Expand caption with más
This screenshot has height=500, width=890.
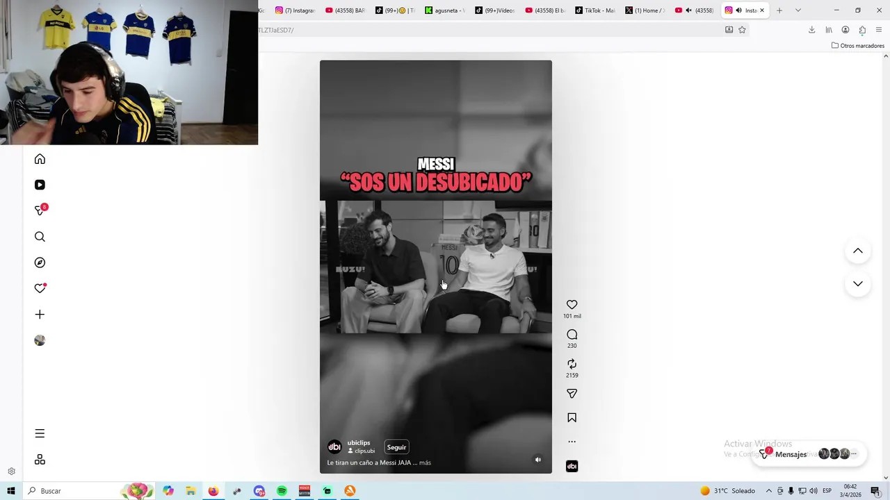[425, 463]
